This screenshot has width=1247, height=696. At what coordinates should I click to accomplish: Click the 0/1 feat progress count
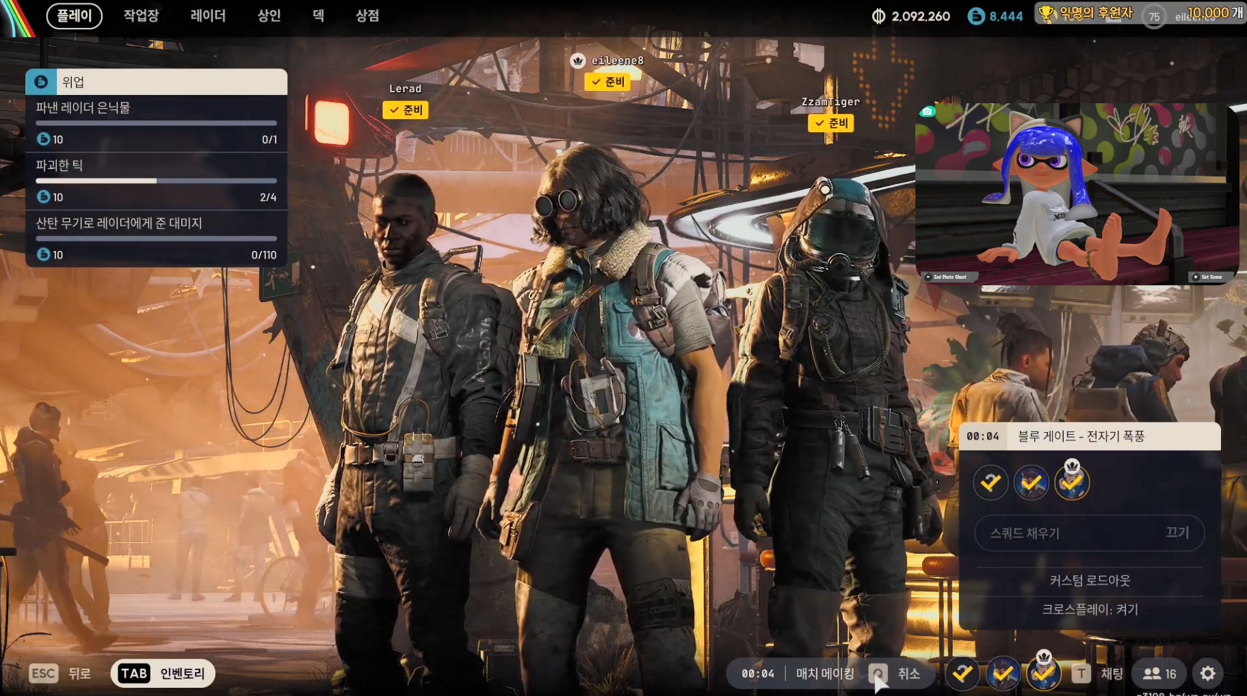click(x=270, y=139)
